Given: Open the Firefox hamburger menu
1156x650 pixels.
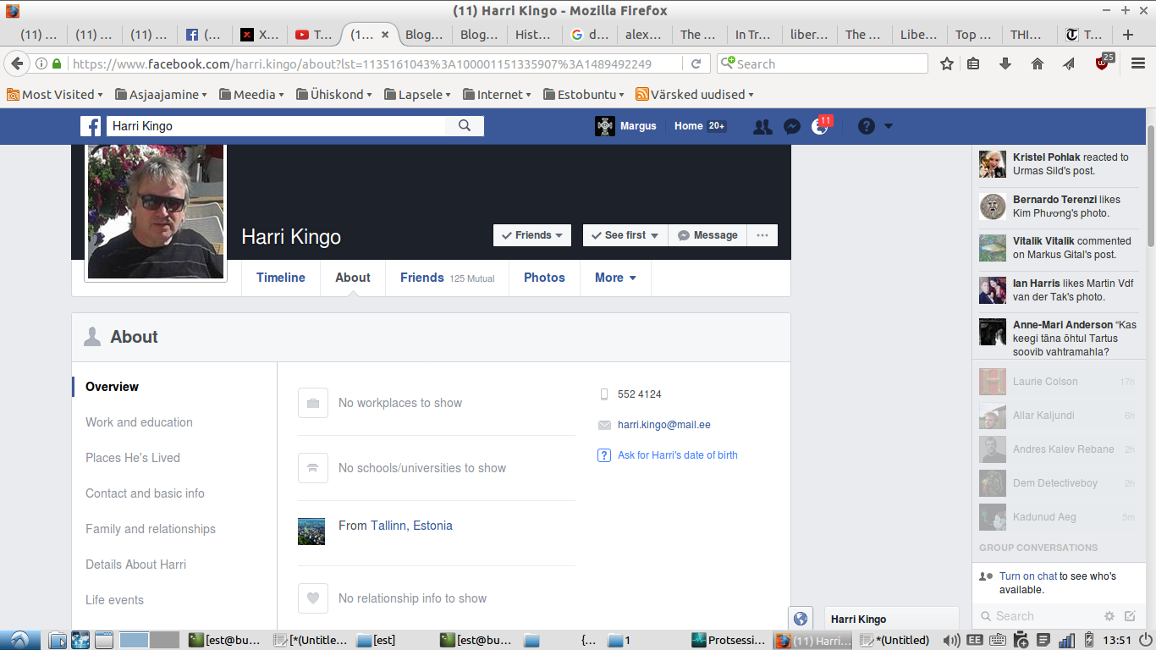Looking at the screenshot, I should [1137, 63].
